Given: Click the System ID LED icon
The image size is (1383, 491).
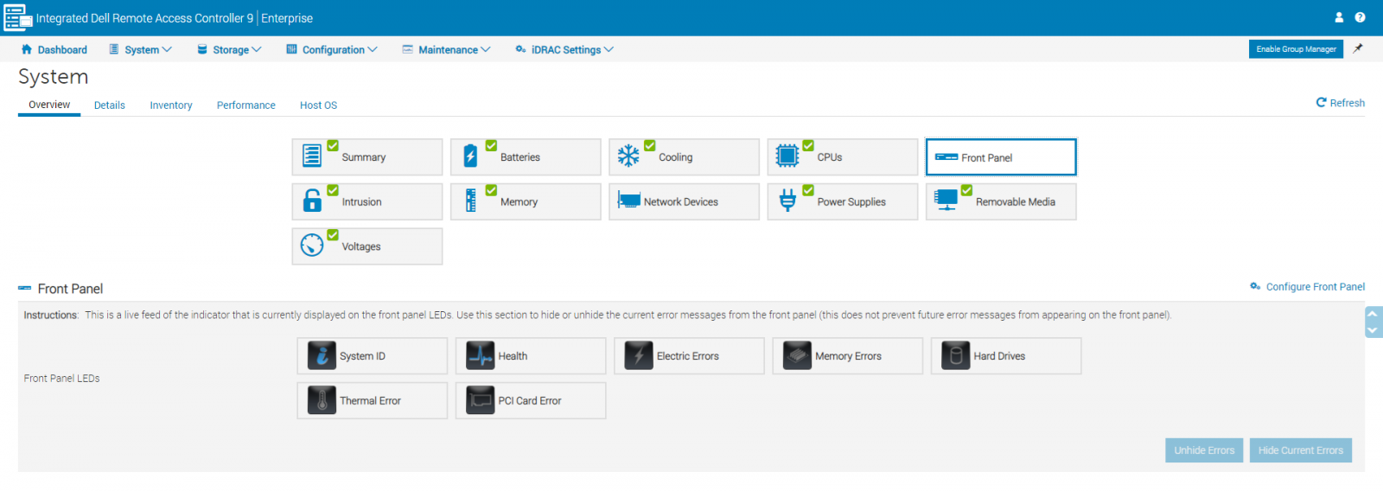Looking at the screenshot, I should pyautogui.click(x=322, y=355).
